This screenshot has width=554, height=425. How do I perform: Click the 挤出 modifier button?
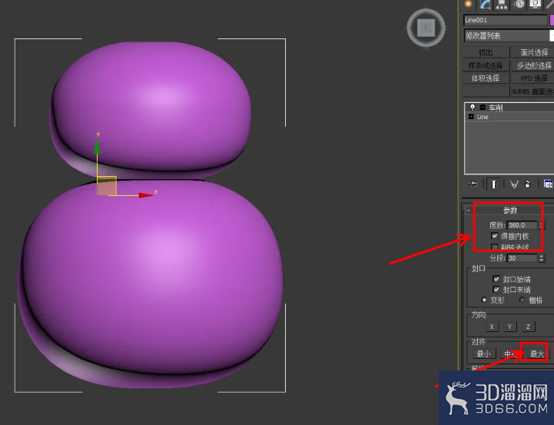point(486,52)
